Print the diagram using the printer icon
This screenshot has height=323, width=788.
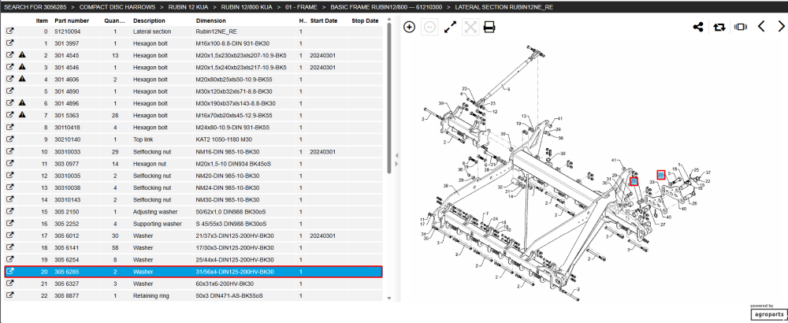[489, 27]
